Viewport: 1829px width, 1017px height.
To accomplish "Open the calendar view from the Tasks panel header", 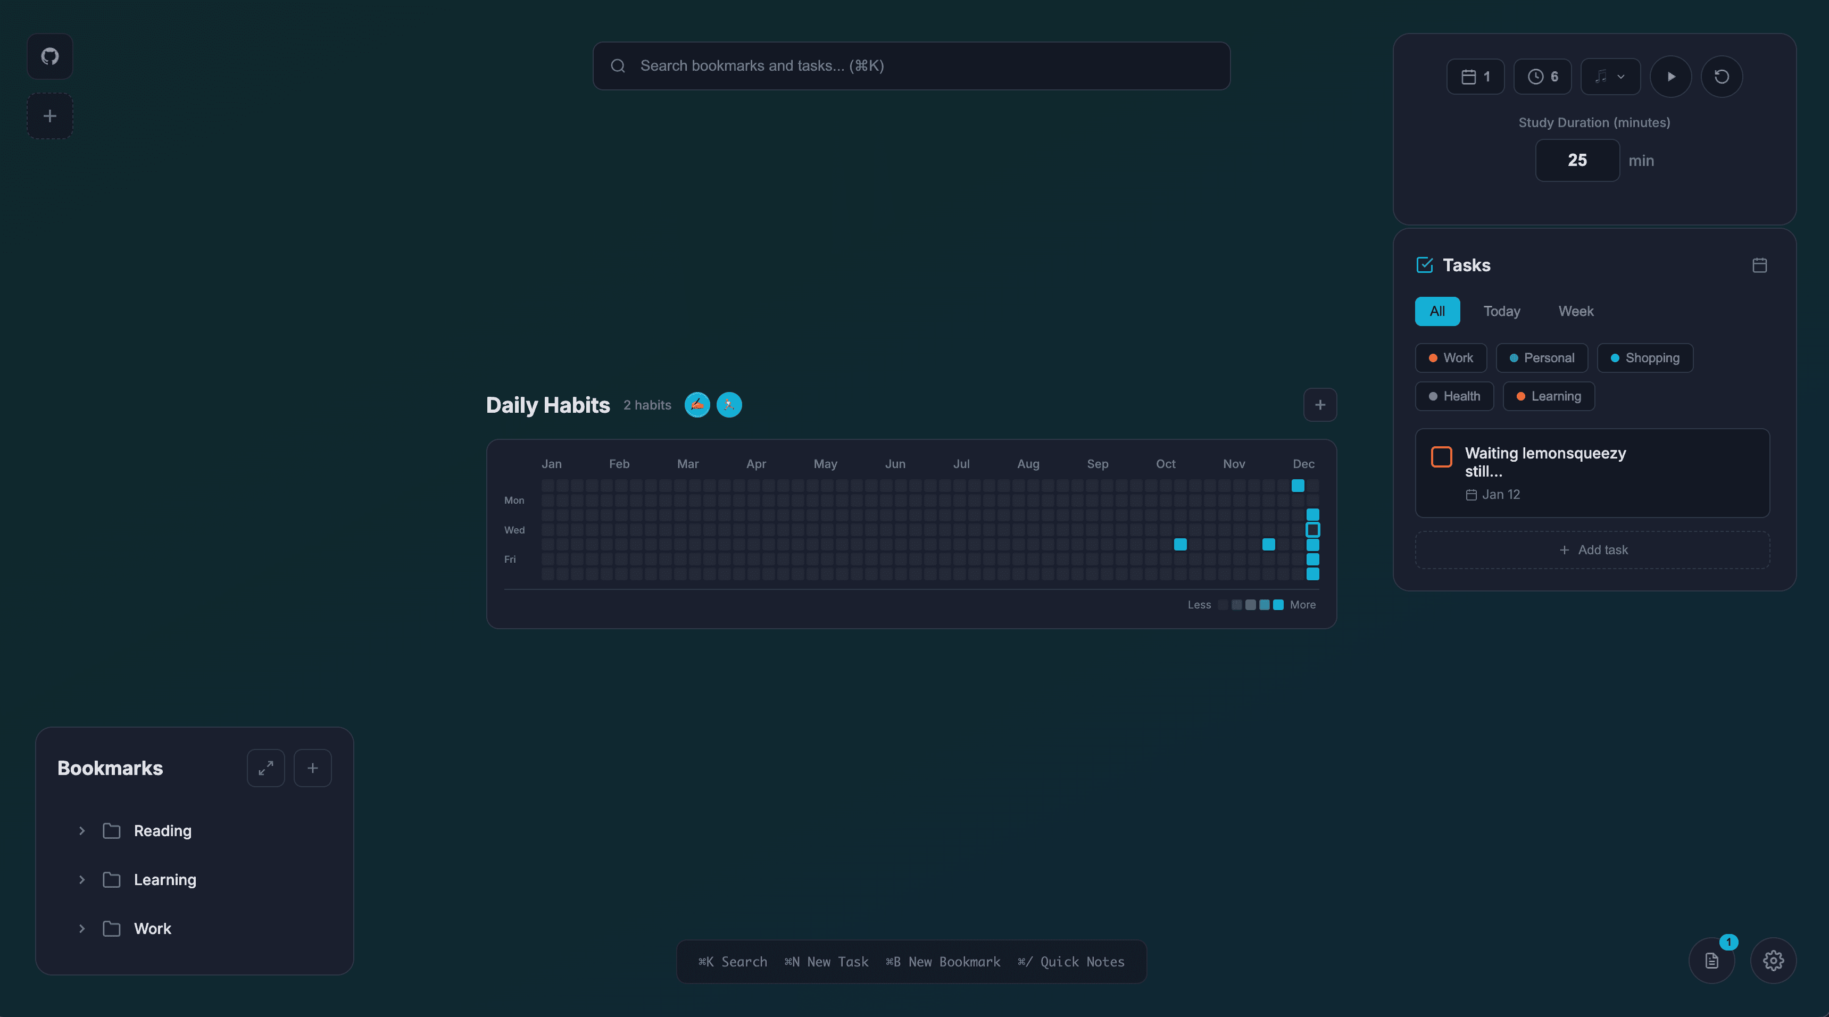I will click(x=1759, y=265).
